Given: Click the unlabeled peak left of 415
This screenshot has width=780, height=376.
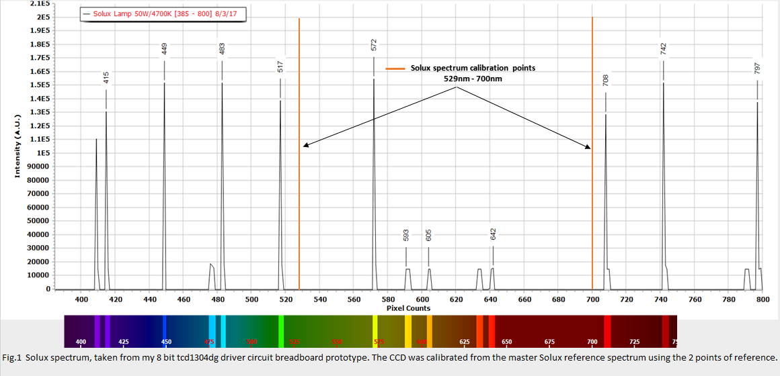Looking at the screenshot, I should point(97,214).
